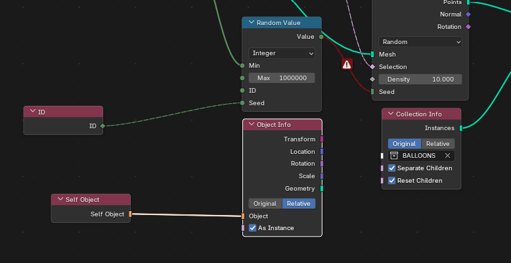Click the Rotation socket below Normal
The height and width of the screenshot is (263, 511).
coord(468,27)
